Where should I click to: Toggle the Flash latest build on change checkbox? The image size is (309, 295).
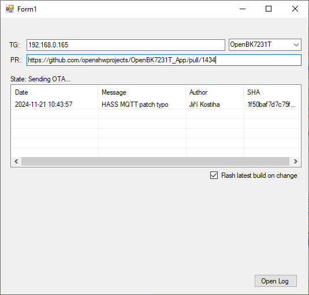point(214,175)
